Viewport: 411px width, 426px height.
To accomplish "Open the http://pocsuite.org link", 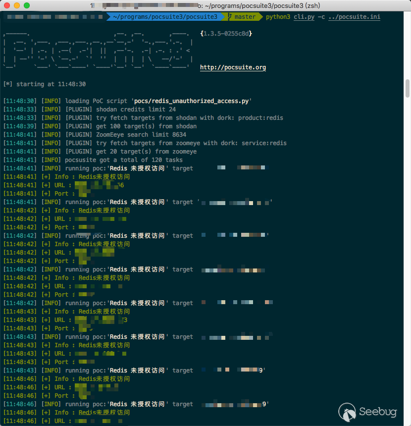I will pos(233,67).
